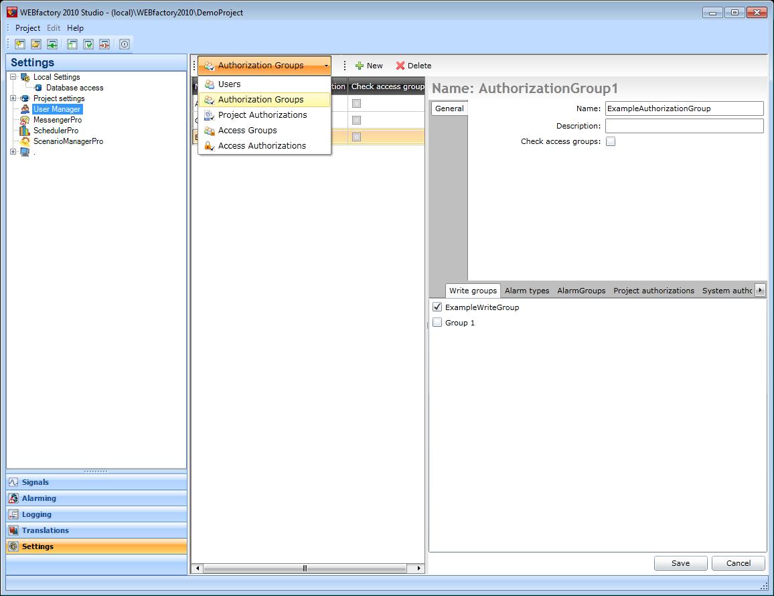Close the Authorization Groups dropdown button
Viewport: 774px width, 596px height.
264,66
